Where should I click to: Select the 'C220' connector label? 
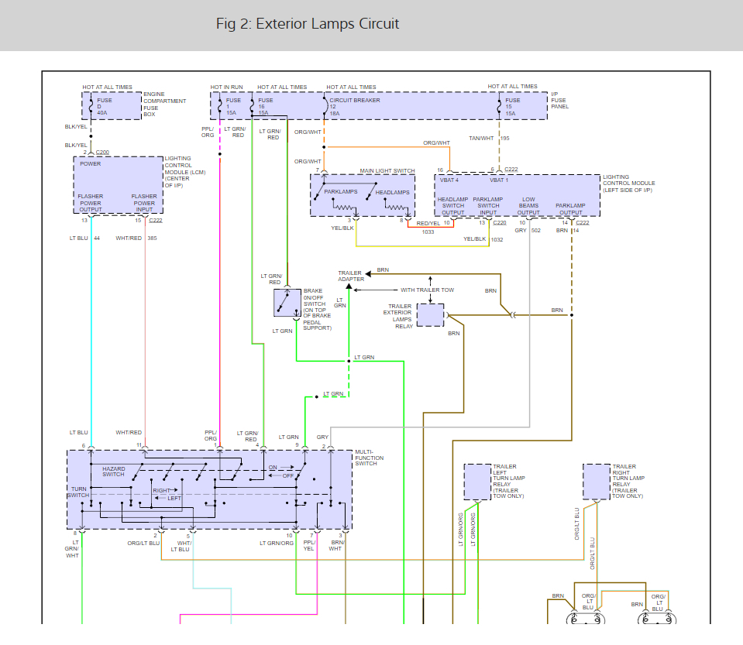500,222
